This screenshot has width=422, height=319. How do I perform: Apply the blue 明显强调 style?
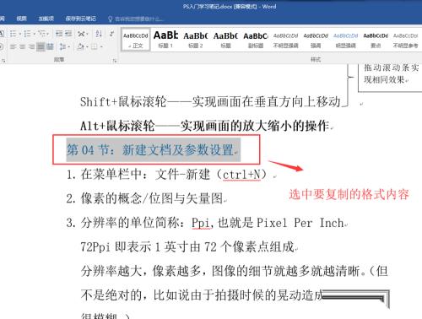pos(346,40)
